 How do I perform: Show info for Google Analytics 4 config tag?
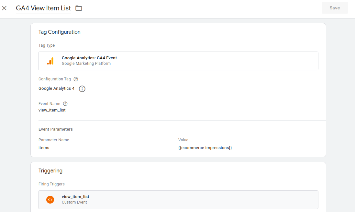click(82, 89)
